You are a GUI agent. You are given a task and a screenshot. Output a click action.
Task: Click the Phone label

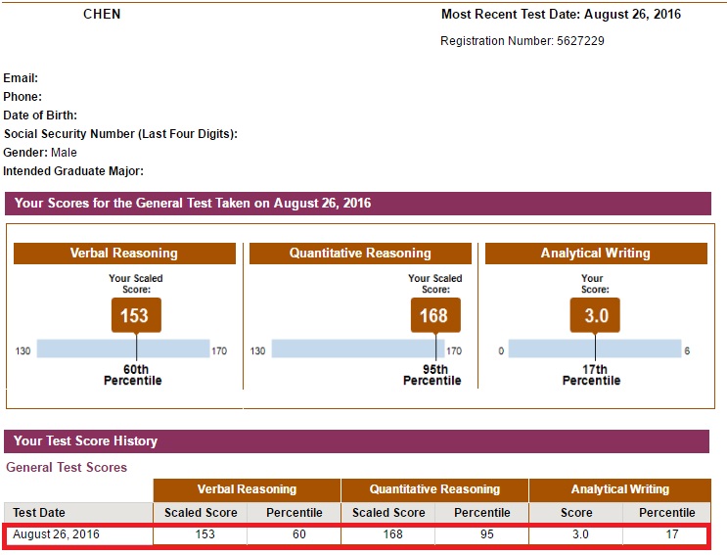[x=23, y=97]
